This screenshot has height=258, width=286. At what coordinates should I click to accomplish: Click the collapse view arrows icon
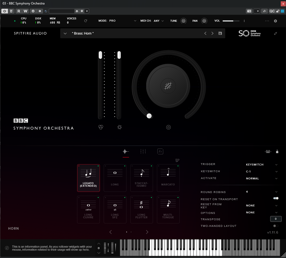tap(275, 34)
